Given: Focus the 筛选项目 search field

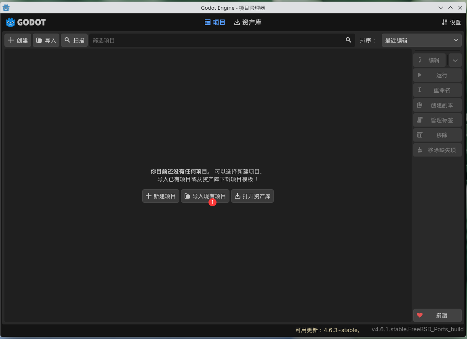Looking at the screenshot, I should (x=222, y=40).
